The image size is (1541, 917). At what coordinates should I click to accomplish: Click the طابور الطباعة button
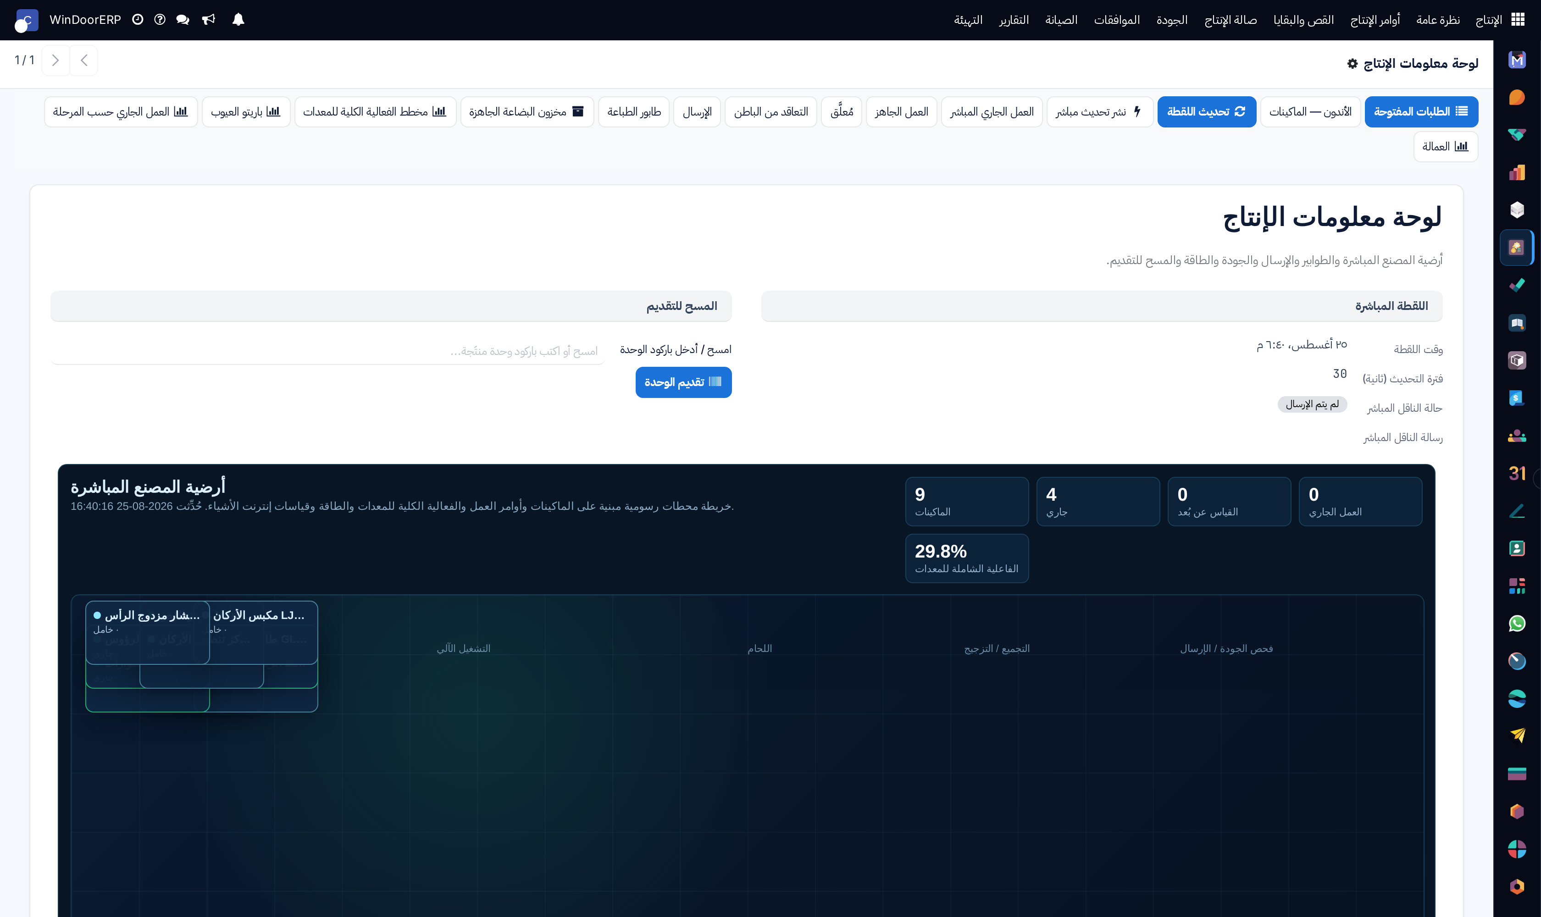(x=633, y=112)
